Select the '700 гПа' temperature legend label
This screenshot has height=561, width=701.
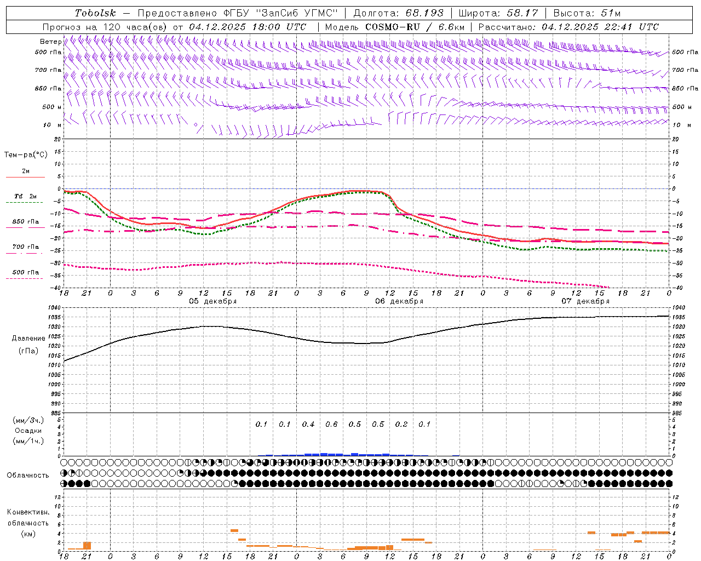tap(25, 247)
